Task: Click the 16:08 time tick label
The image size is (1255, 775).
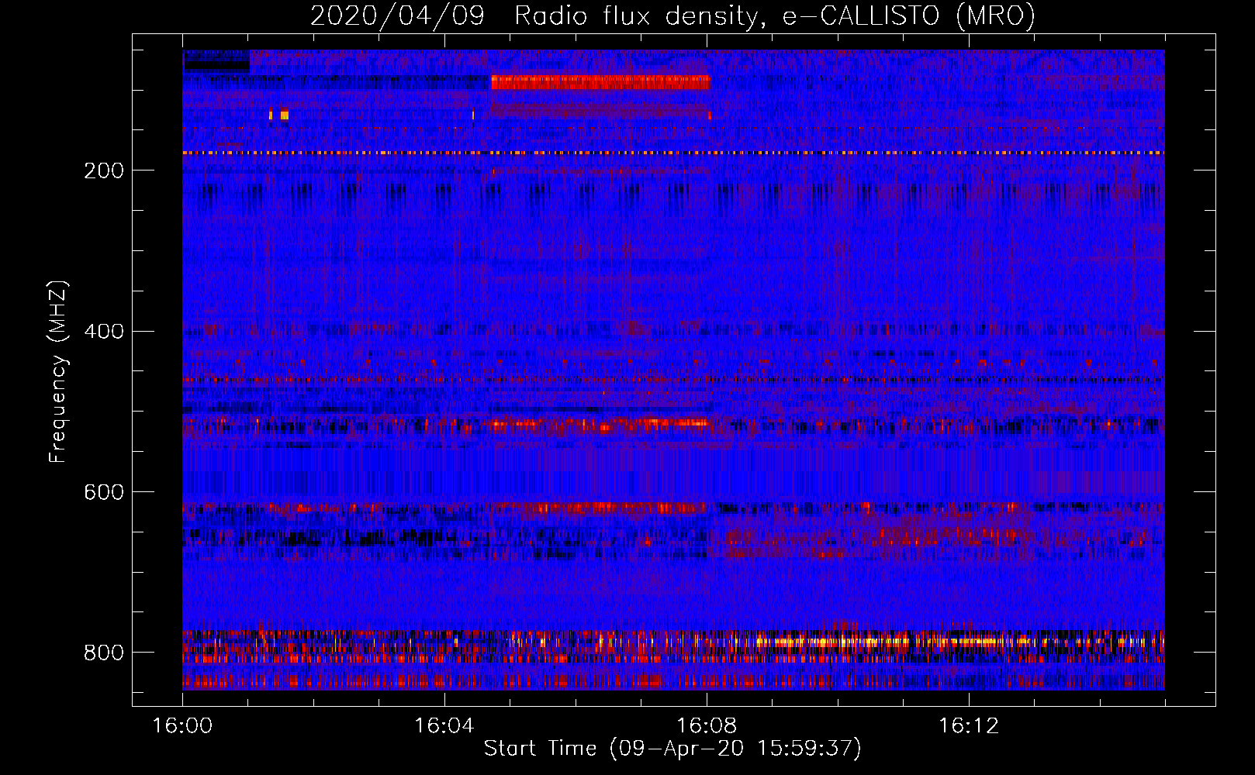Action: coord(707,726)
